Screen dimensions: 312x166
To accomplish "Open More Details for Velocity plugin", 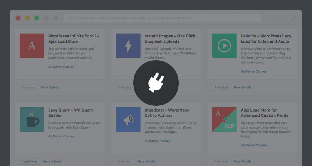I will pos(243,88).
